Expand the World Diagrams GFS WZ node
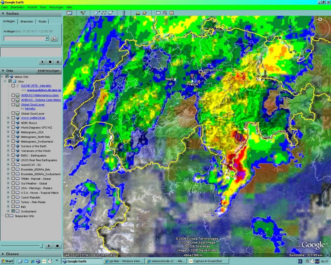331x265 pixels. point(8,127)
